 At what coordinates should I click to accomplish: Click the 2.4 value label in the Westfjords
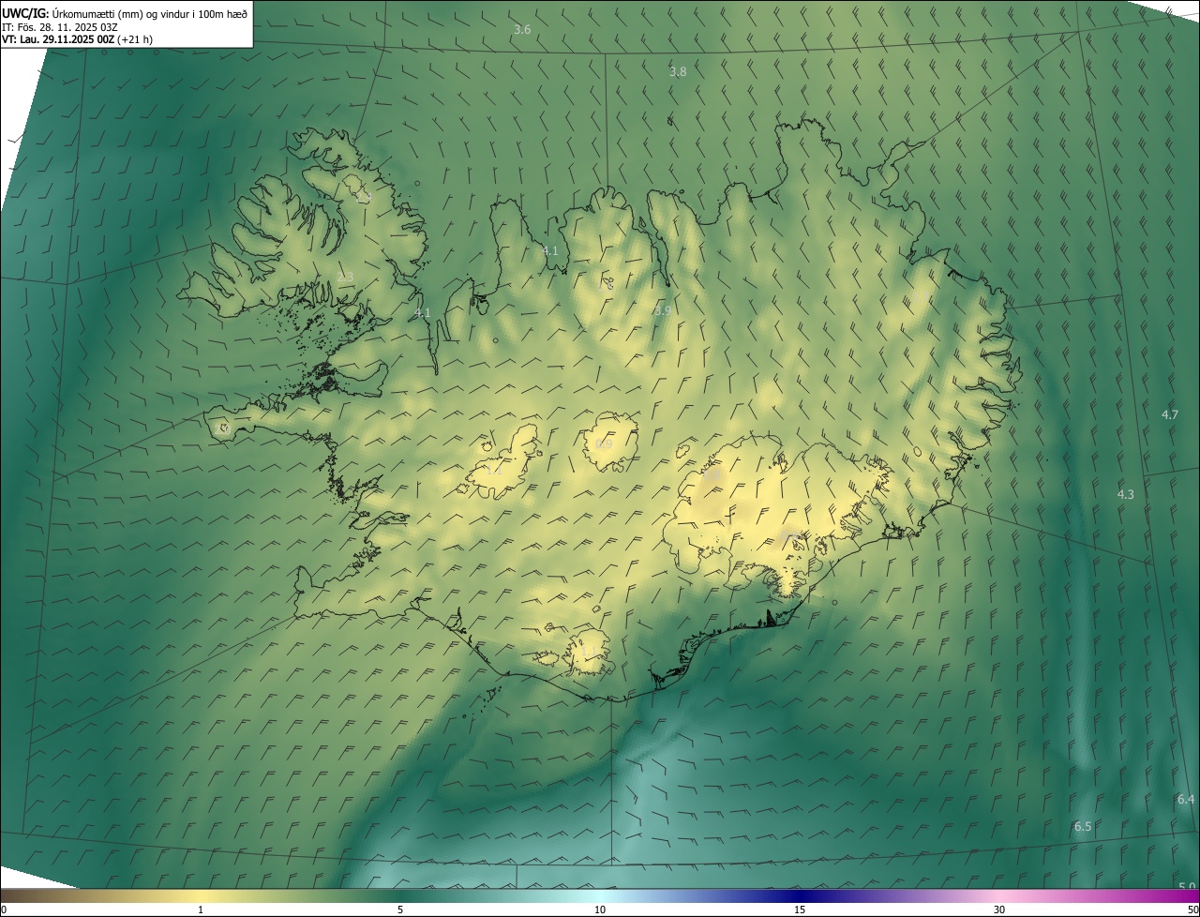coord(364,198)
